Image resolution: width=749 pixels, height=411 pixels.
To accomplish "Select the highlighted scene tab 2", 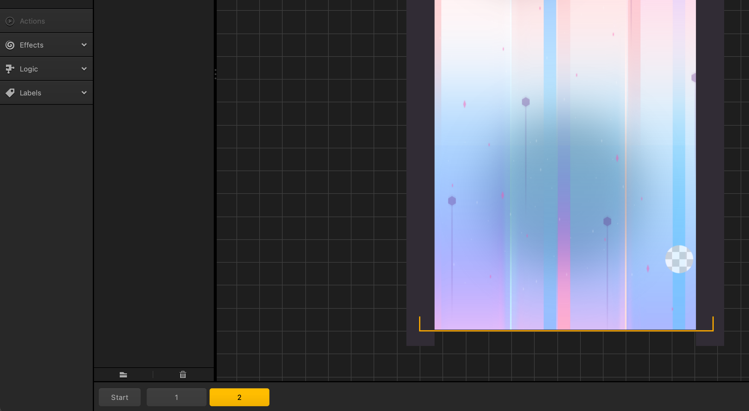I will click(x=239, y=397).
